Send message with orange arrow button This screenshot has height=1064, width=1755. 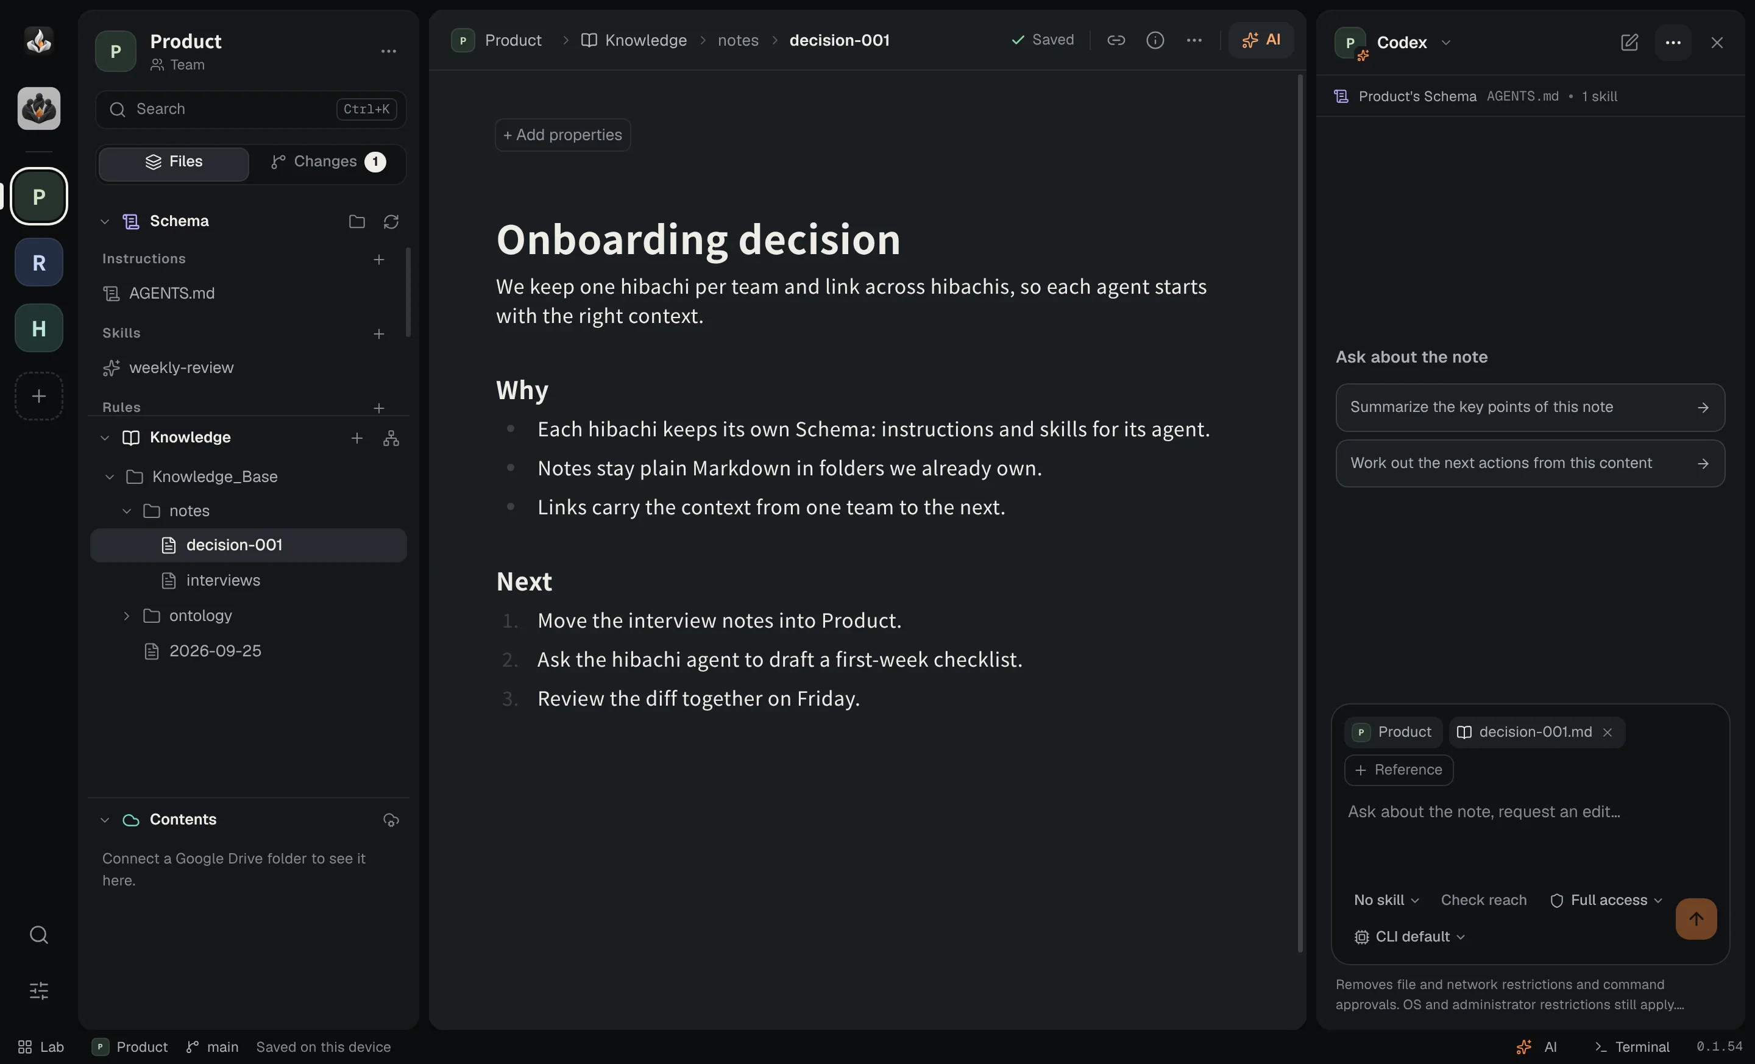(1696, 919)
